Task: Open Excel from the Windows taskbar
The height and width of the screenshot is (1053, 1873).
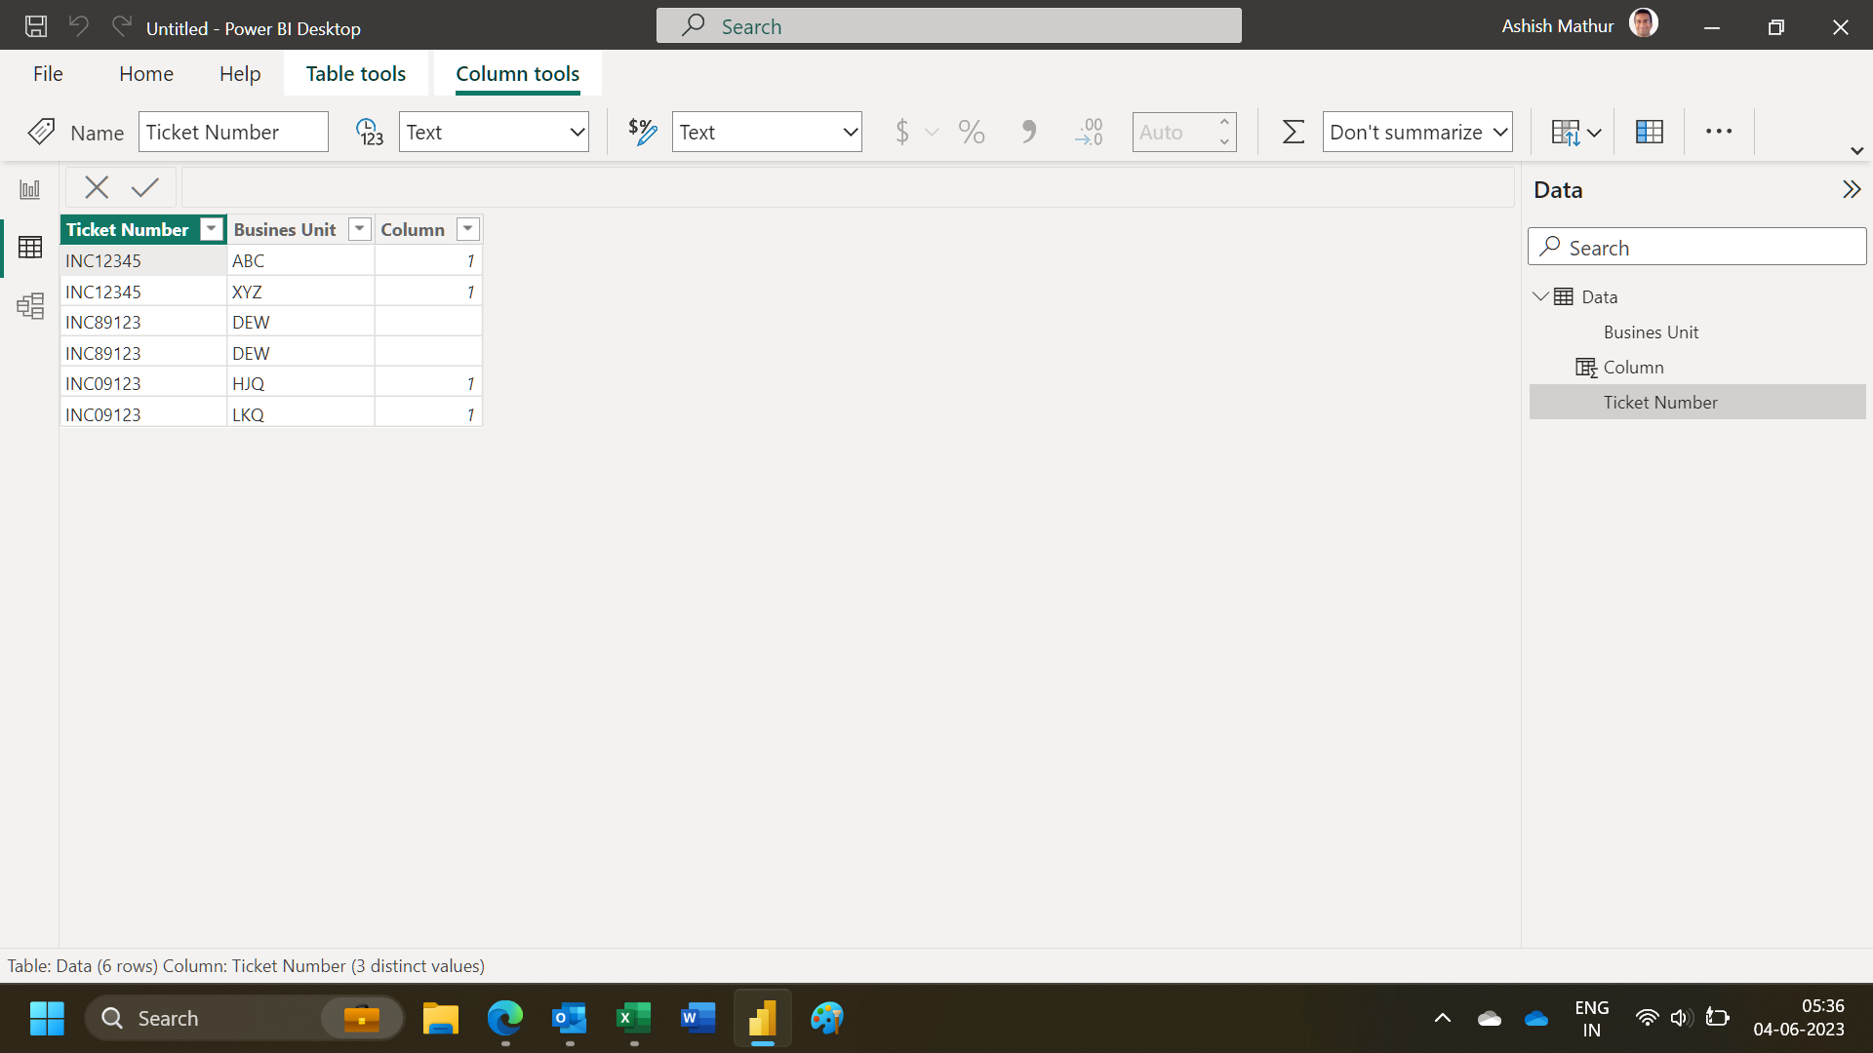Action: click(634, 1019)
